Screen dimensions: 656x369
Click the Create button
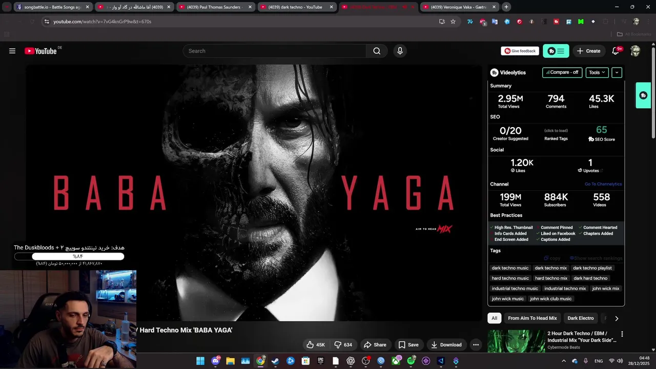(588, 51)
